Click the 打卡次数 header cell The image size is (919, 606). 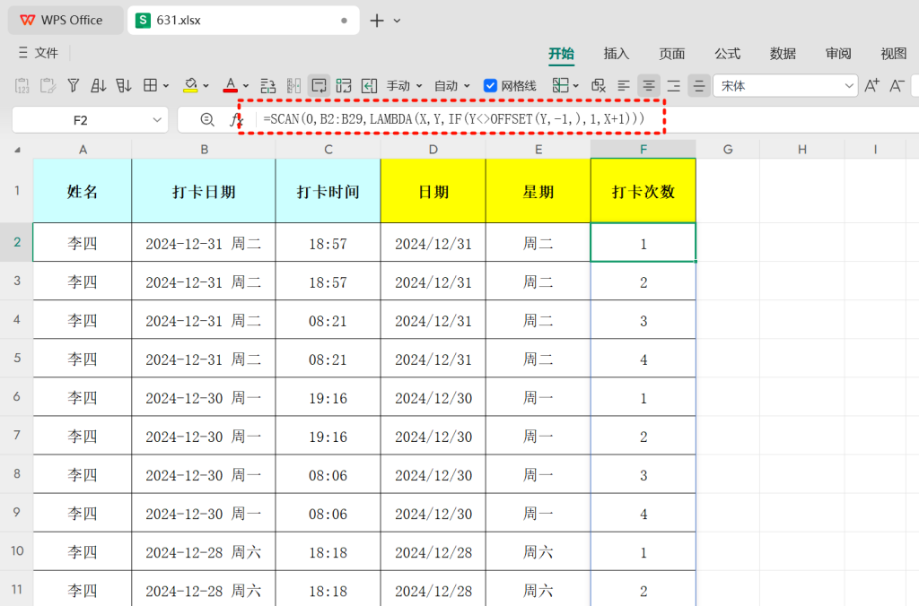[643, 191]
